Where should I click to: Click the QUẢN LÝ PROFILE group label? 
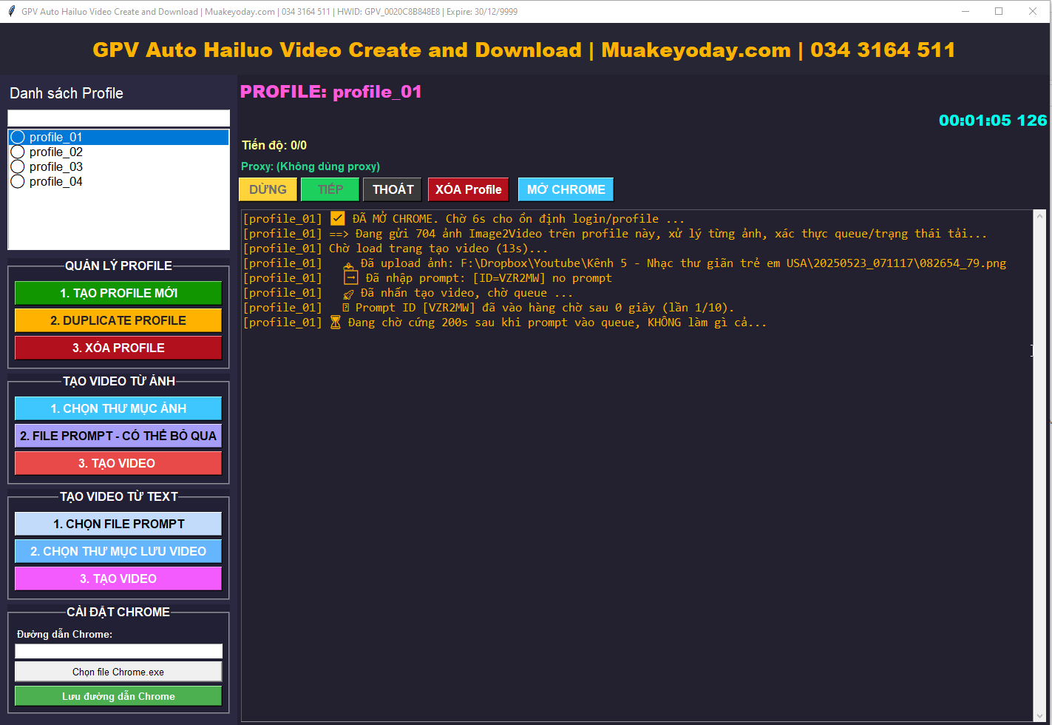[x=118, y=266]
